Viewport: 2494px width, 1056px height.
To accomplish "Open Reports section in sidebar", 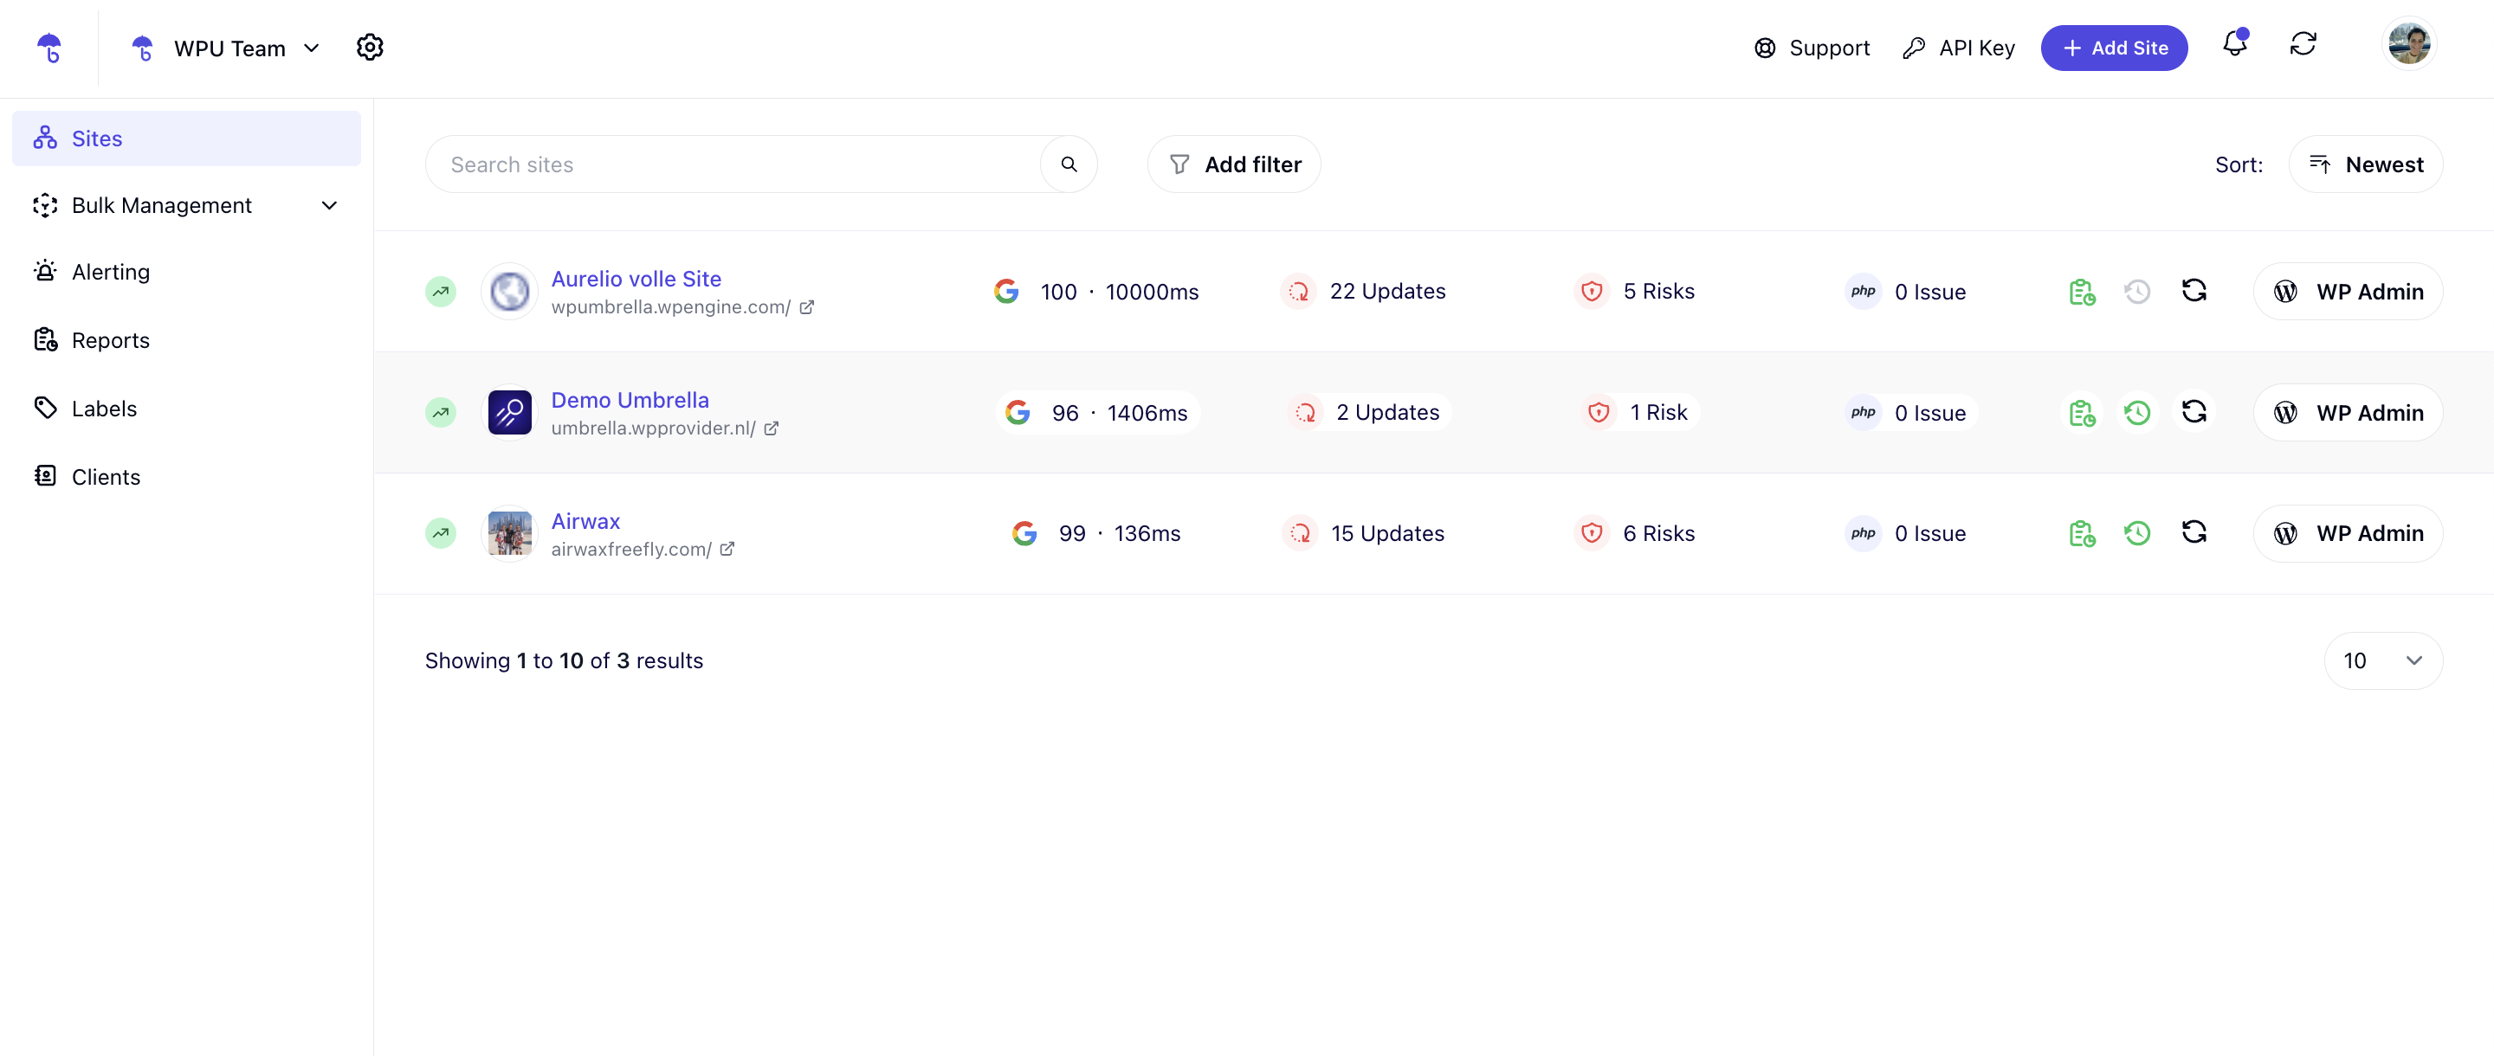I will pos(110,341).
